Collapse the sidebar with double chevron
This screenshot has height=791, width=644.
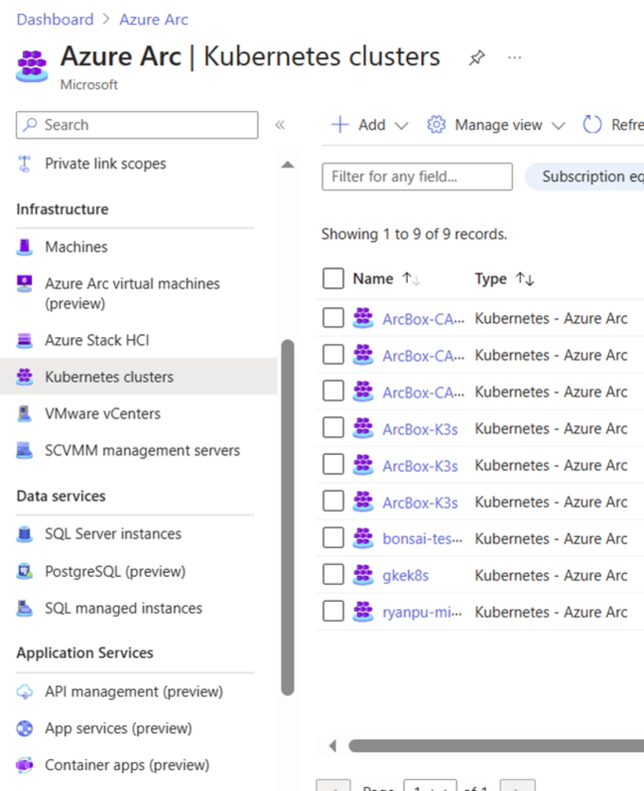[x=280, y=124]
